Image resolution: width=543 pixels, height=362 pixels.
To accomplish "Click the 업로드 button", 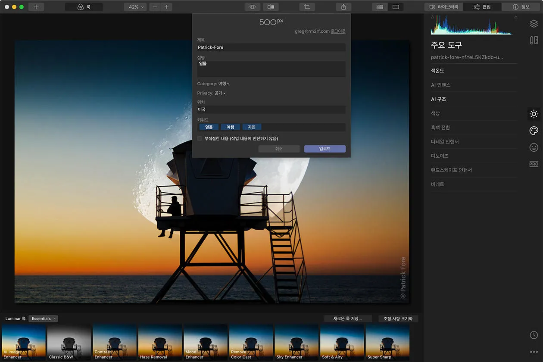I will pyautogui.click(x=325, y=149).
